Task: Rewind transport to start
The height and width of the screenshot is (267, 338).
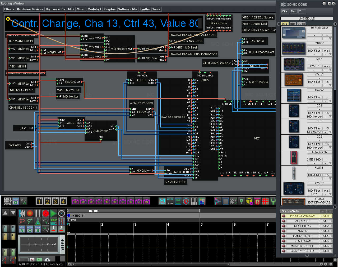Action: pyautogui.click(x=22, y=213)
